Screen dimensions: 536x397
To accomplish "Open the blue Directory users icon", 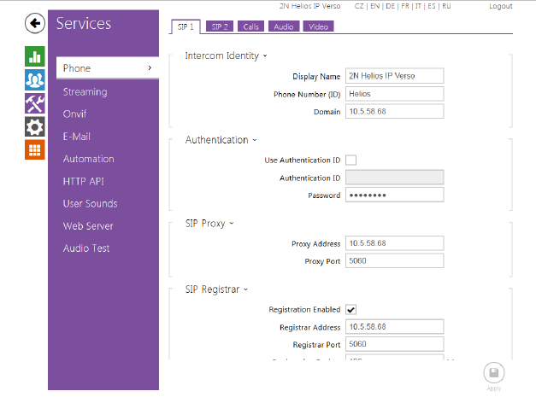I will 34,80.
